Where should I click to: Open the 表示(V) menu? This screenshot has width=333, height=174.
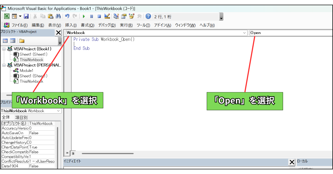pyautogui.click(x=55, y=25)
